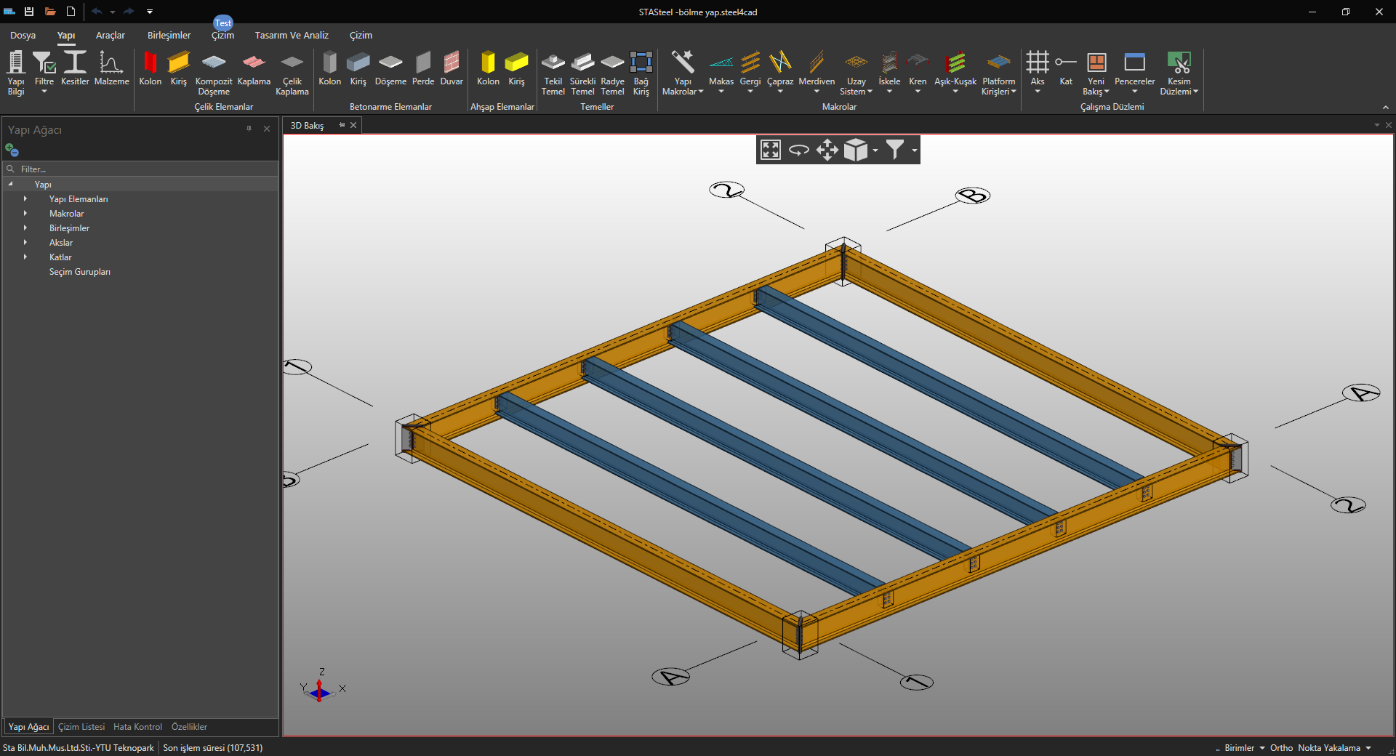Open the Çizim Listesi panel tab

[x=81, y=726]
